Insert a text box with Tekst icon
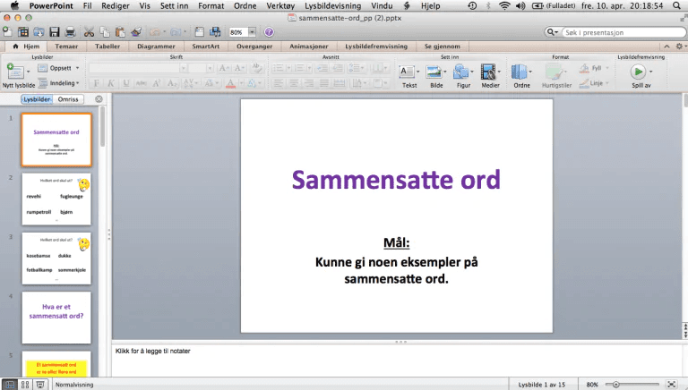 coord(408,73)
